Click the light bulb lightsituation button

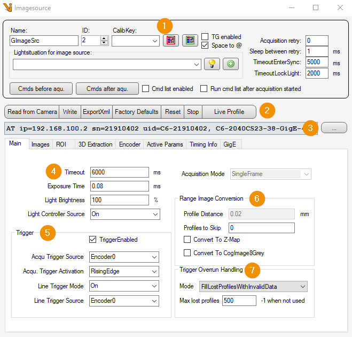pyautogui.click(x=212, y=64)
